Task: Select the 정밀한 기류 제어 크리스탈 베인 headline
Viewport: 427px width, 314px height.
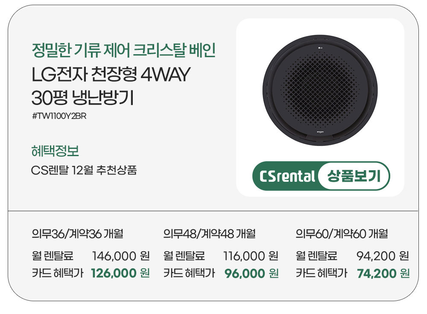Action: click(x=123, y=51)
